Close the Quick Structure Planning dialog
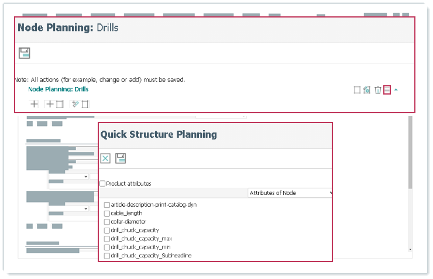The height and width of the screenshot is (279, 433). click(105, 158)
